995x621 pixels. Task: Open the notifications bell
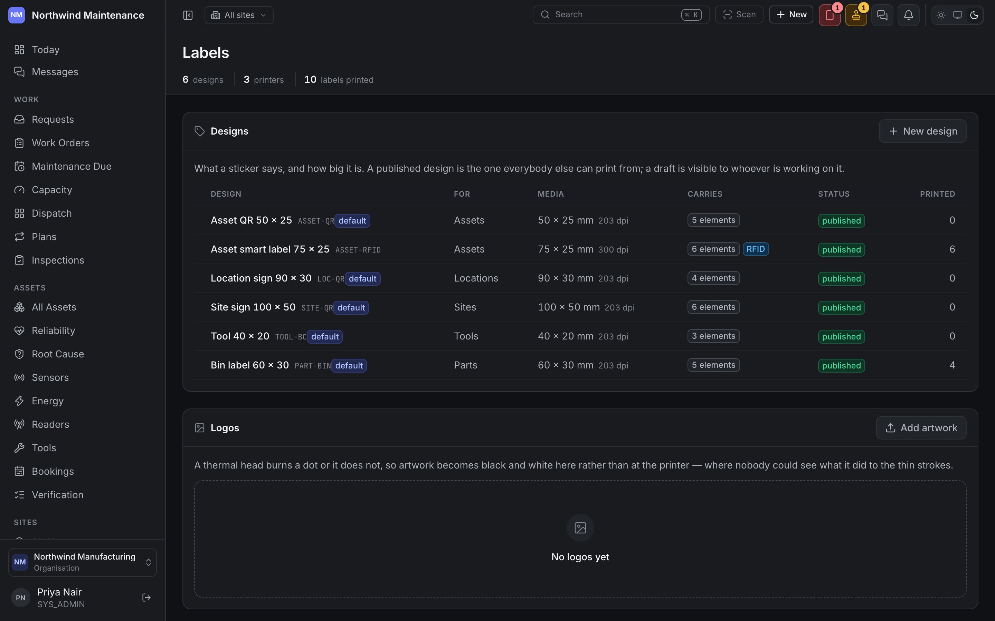908,15
